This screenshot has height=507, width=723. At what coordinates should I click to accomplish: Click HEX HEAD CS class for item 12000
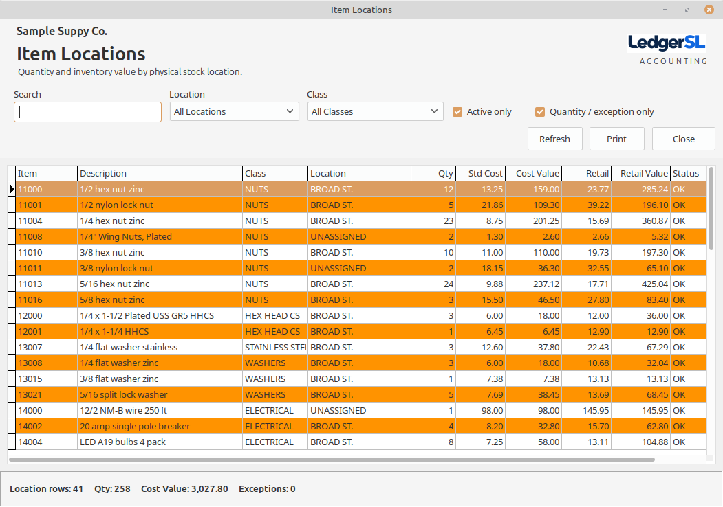(275, 316)
